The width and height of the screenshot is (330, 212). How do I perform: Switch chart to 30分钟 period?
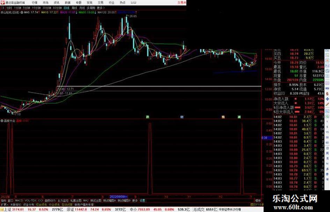(47, 8)
